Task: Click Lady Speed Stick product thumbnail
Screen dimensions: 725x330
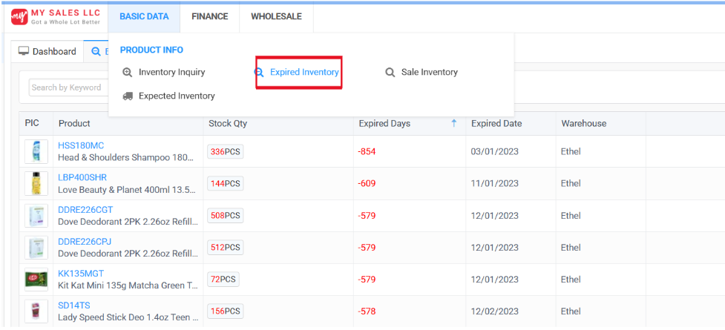Action: (36, 311)
